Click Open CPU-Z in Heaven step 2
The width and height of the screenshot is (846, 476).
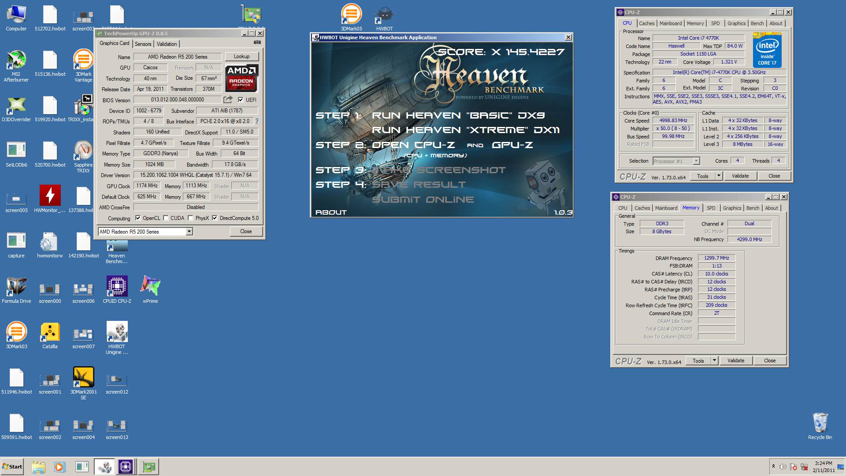point(413,145)
